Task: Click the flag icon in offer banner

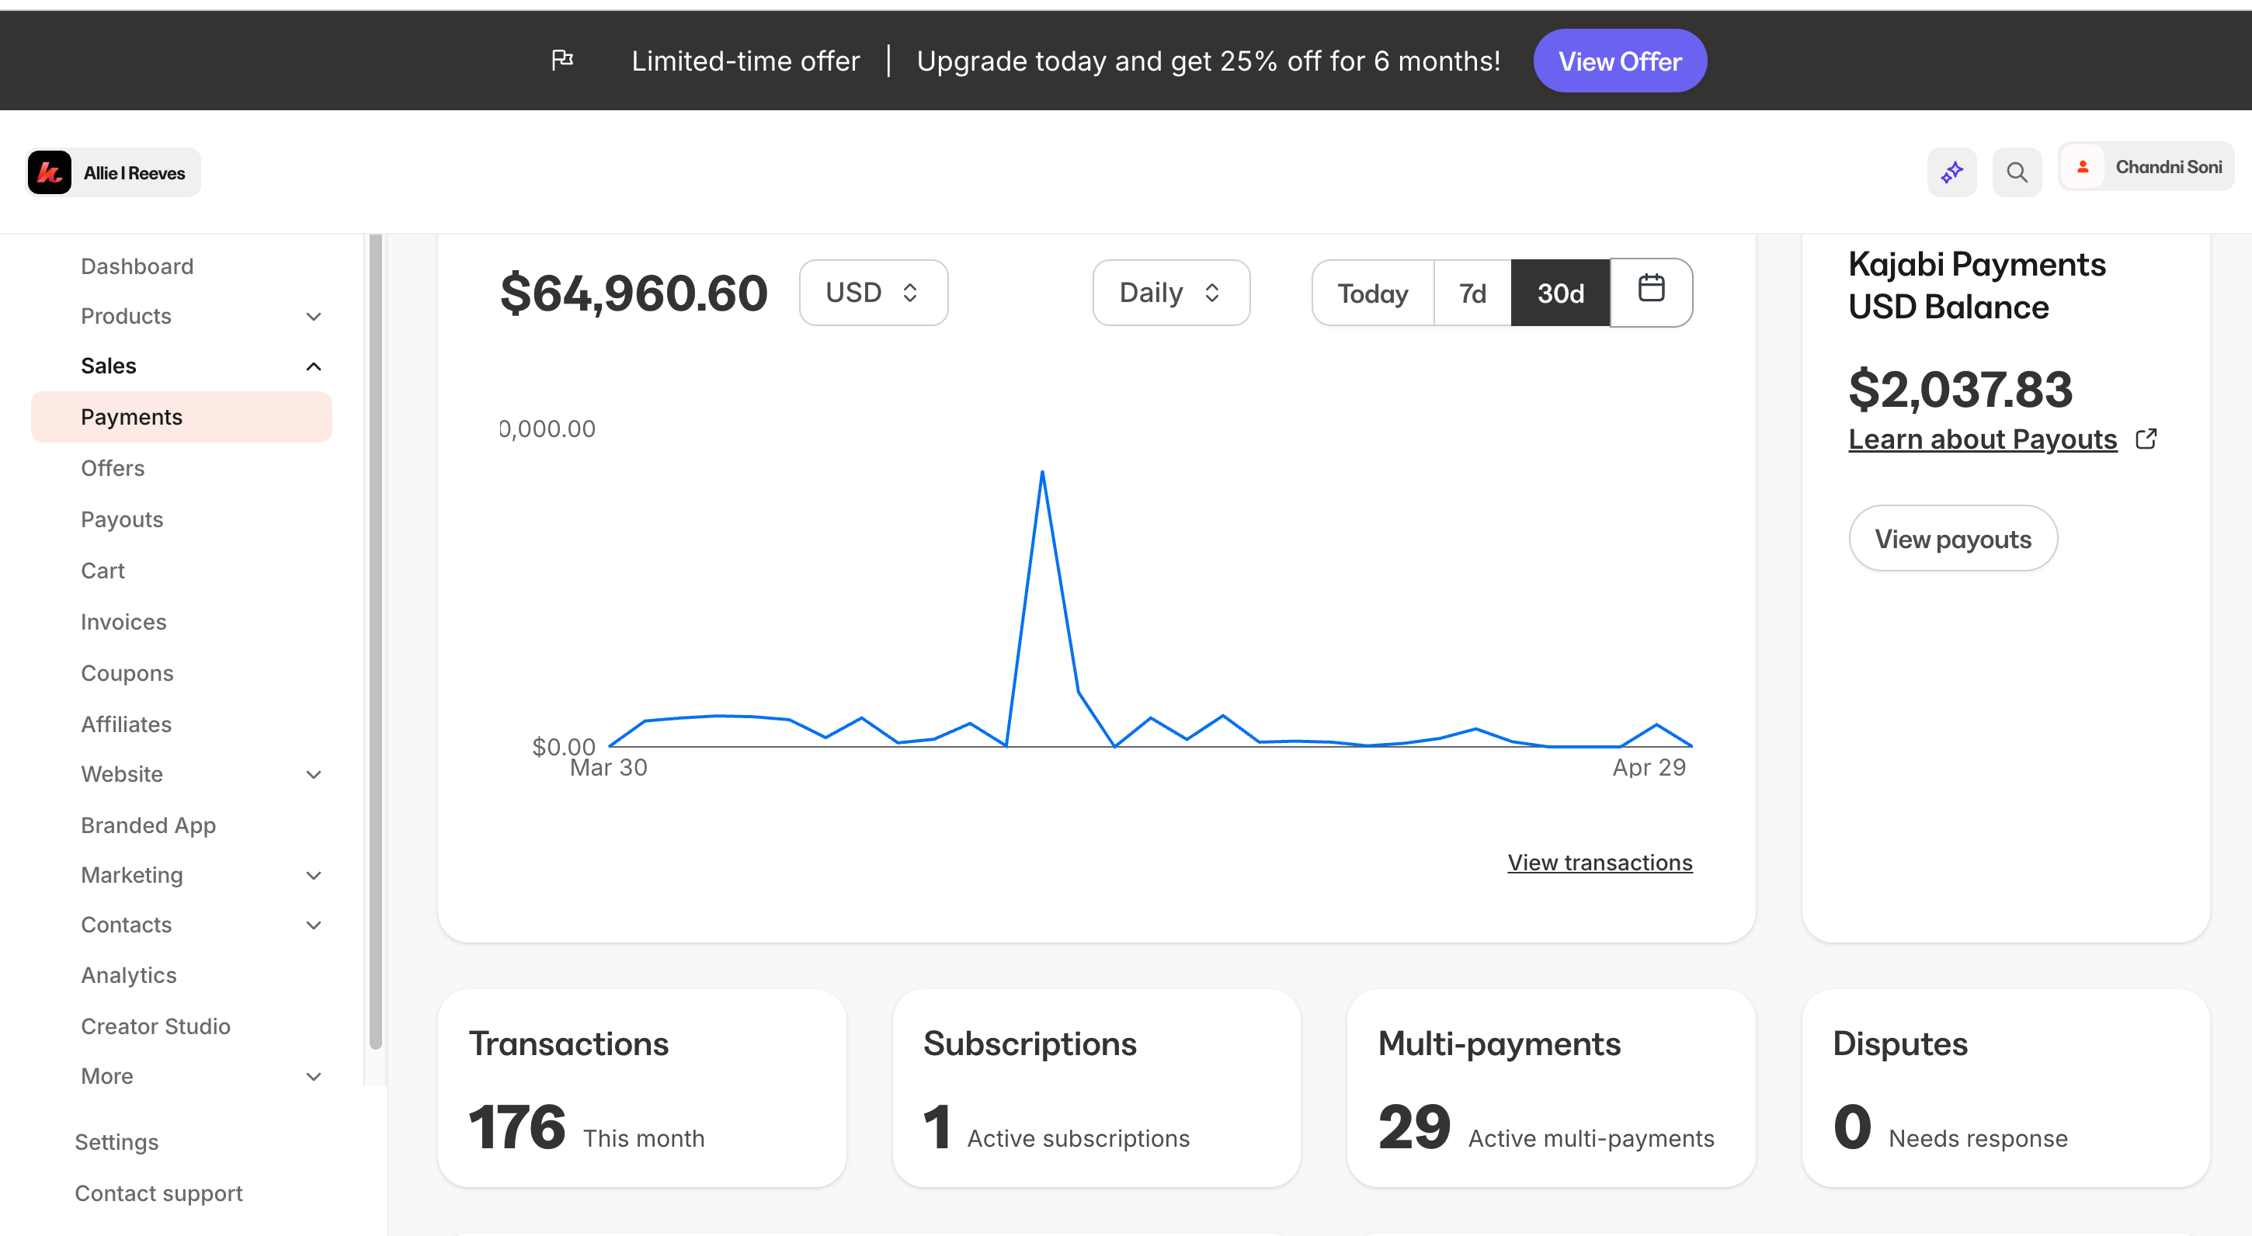Action: pos(562,61)
